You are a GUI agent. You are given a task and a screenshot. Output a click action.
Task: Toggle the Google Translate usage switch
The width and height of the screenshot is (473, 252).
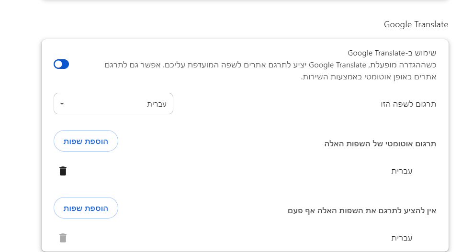[x=61, y=64]
